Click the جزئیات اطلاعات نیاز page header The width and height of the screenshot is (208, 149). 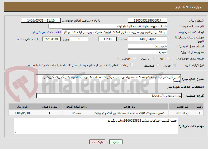click(x=188, y=7)
